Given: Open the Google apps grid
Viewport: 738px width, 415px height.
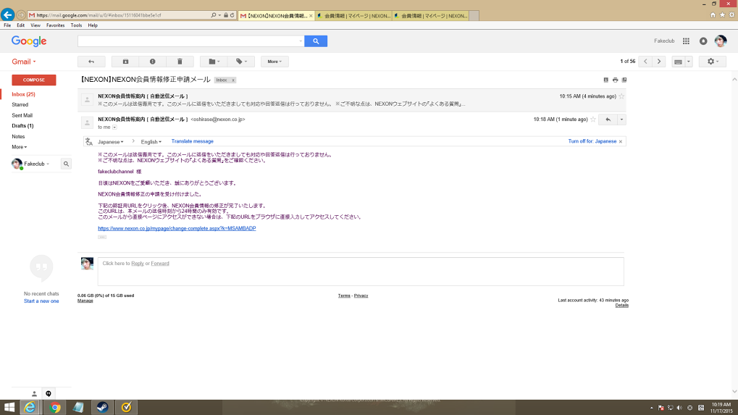Looking at the screenshot, I should [686, 41].
